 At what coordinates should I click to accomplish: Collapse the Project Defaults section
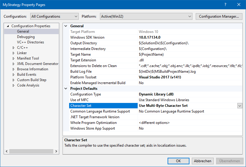coord(66,89)
